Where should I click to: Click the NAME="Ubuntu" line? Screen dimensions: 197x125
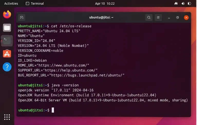(x=31, y=36)
